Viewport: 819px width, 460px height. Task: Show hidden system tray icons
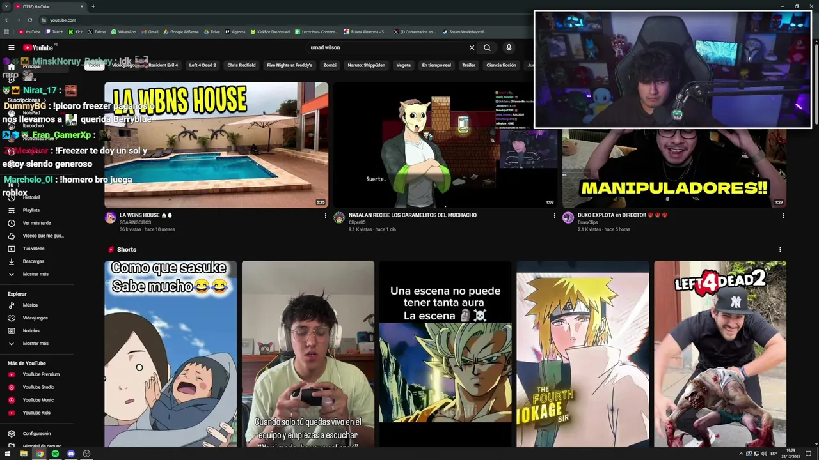point(741,454)
